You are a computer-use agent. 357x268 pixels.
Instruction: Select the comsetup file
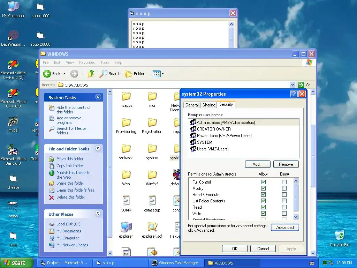tap(152, 204)
